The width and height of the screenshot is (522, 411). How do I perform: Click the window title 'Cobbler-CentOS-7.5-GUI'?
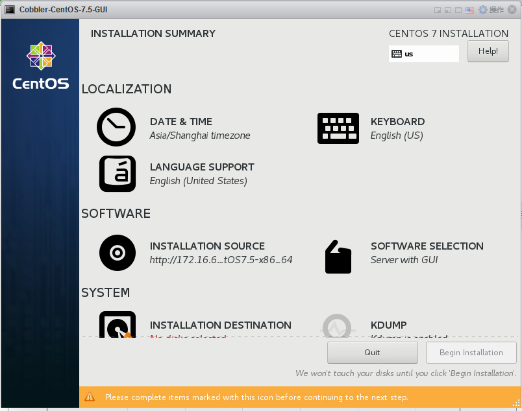tap(63, 10)
